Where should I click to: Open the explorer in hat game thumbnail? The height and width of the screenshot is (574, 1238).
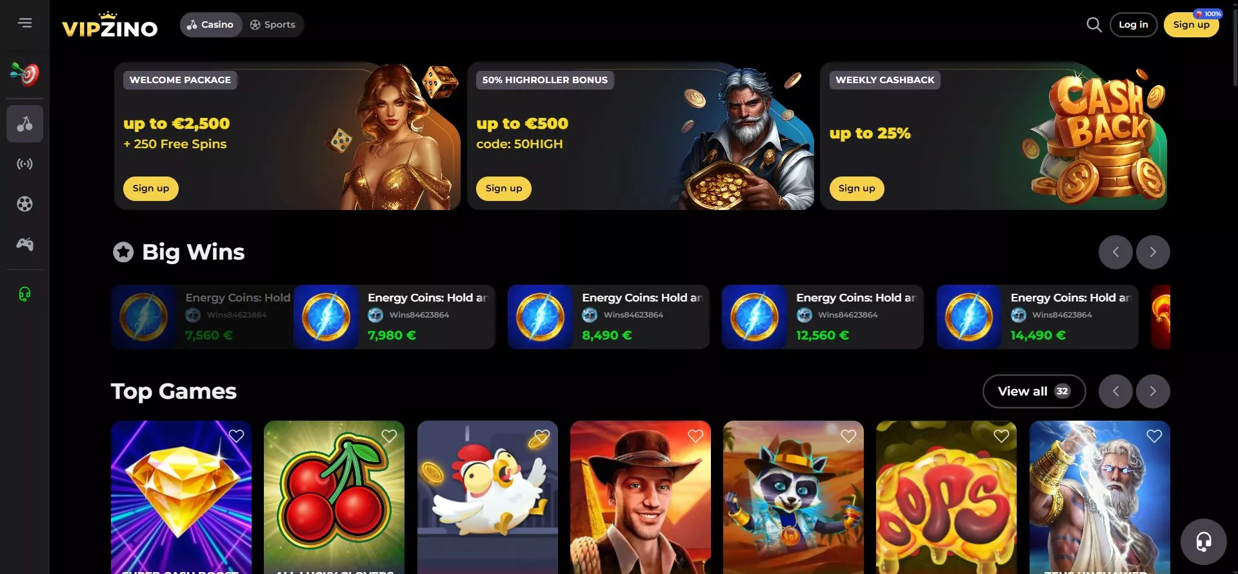pos(641,497)
